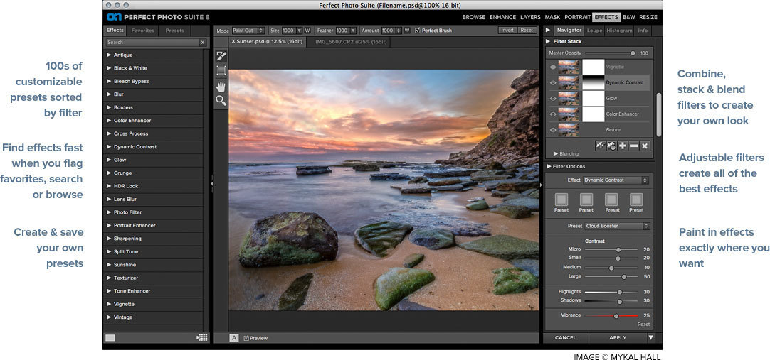Image resolution: width=770 pixels, height=360 pixels.
Task: Switch to grid thumbnail view icon
Action: pos(202,338)
